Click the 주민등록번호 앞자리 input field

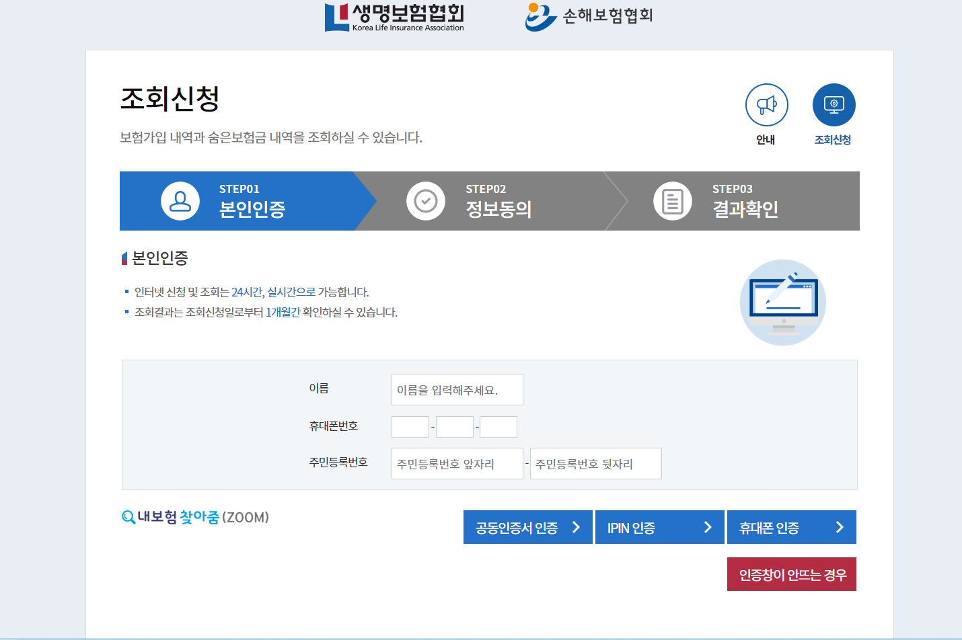457,463
